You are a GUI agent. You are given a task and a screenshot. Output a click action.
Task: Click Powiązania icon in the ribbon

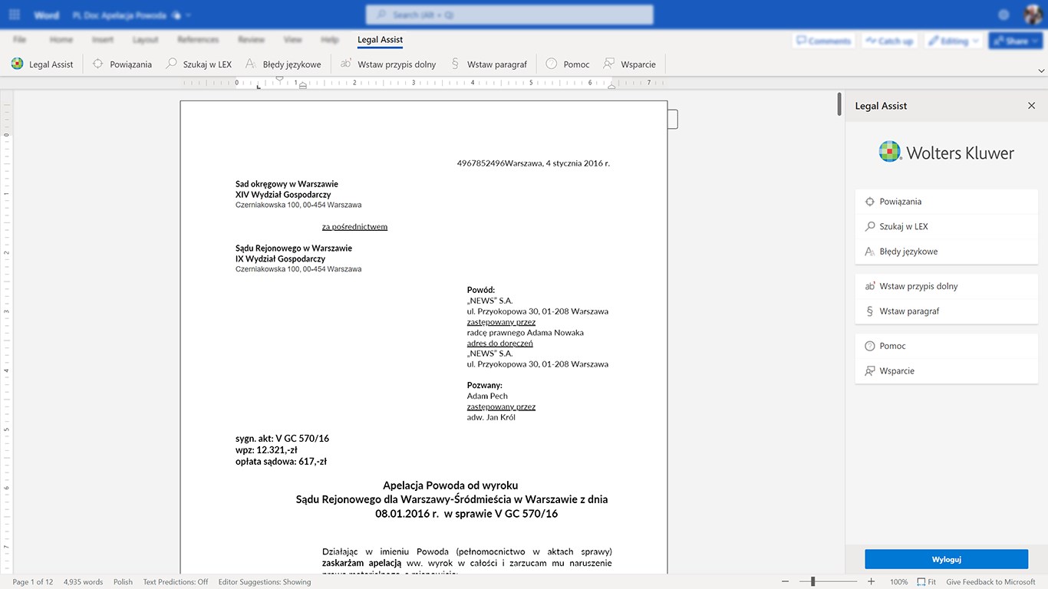point(97,64)
